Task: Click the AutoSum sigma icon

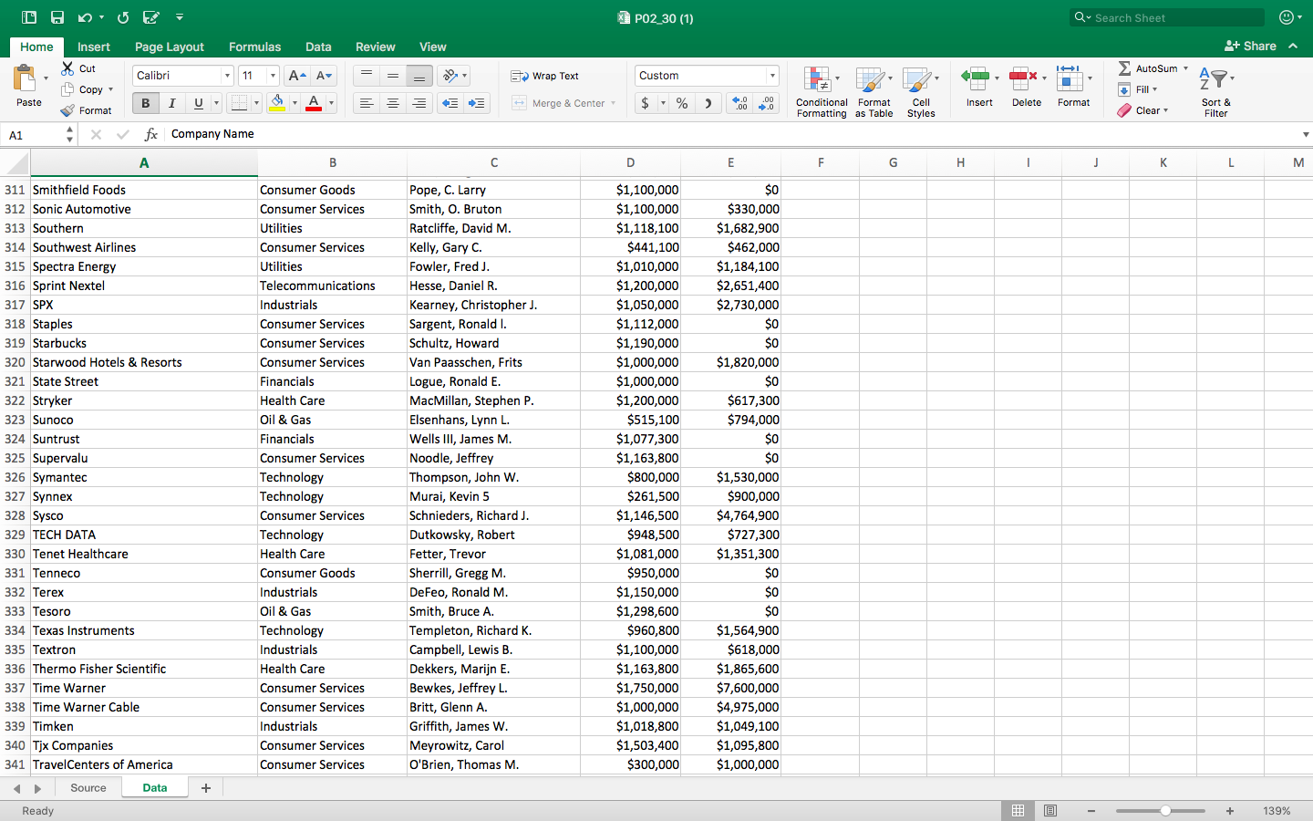Action: coord(1124,68)
